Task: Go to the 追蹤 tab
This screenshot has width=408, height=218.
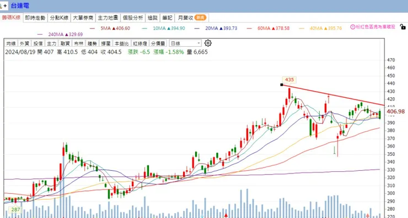Action: pyautogui.click(x=153, y=18)
